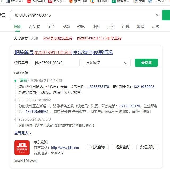Open the AI问答 tab
The width and height of the screenshot is (170, 169).
pyautogui.click(x=35, y=27)
